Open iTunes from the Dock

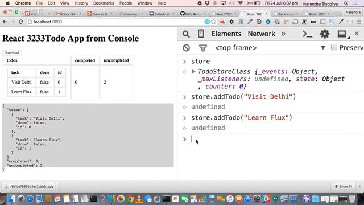[x=230, y=199]
